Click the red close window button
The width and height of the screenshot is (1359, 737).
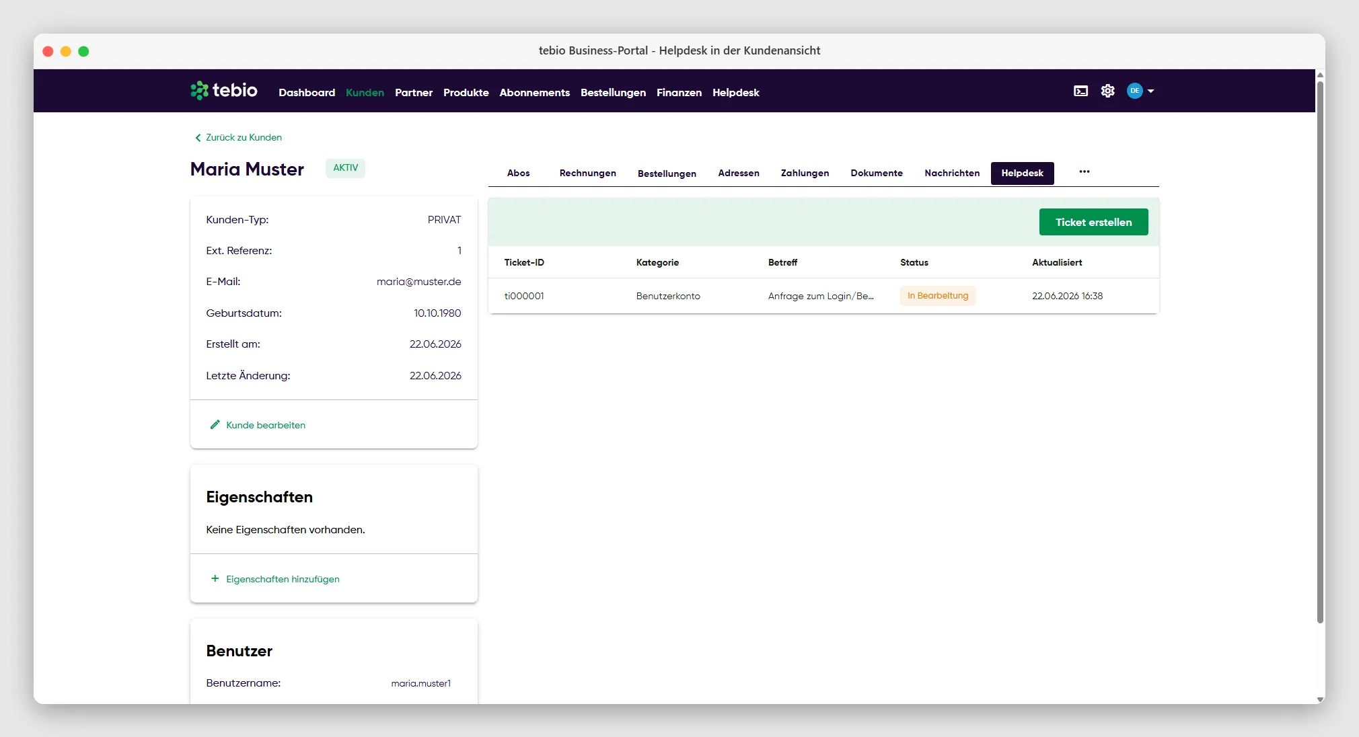48,51
